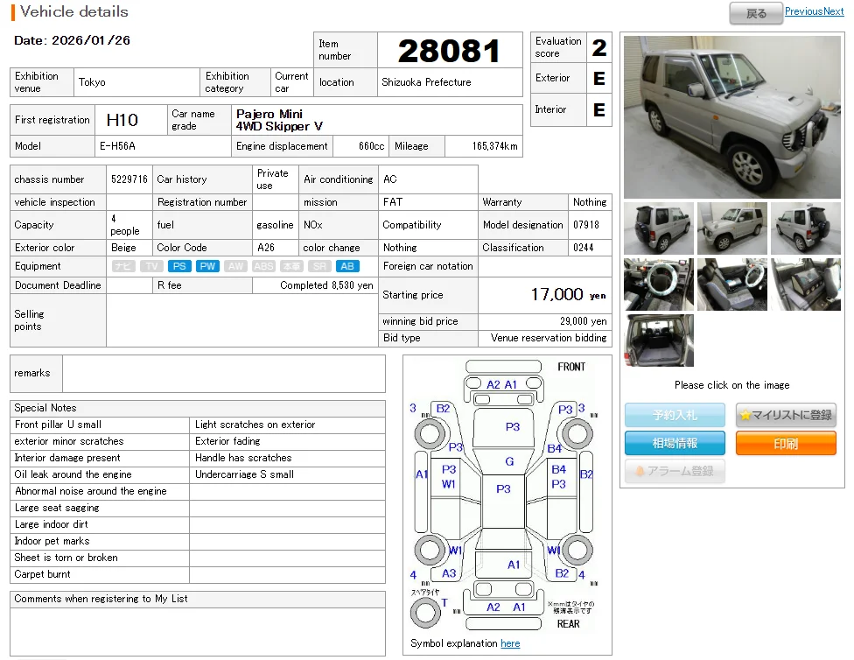Click the 'Exterior fading' special note
The image size is (854, 660).
tap(227, 441)
